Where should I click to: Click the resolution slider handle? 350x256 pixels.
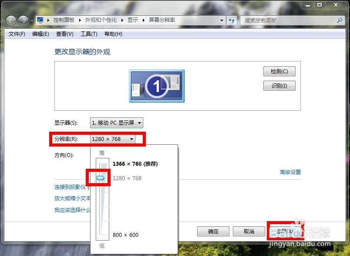[x=100, y=178]
